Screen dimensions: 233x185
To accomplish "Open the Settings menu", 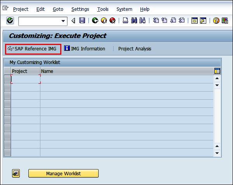I will [x=80, y=9].
